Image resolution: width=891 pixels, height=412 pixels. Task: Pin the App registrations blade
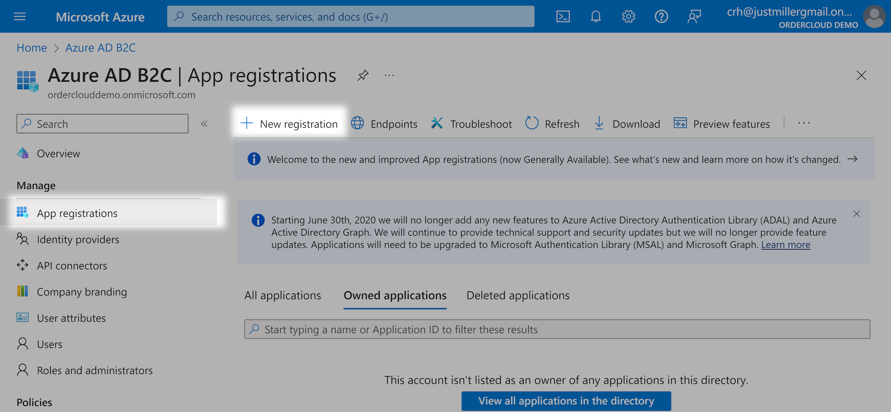coord(363,75)
